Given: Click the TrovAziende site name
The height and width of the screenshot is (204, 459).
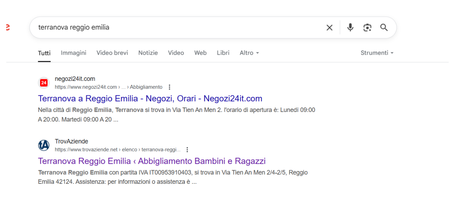Looking at the screenshot, I should (71, 141).
